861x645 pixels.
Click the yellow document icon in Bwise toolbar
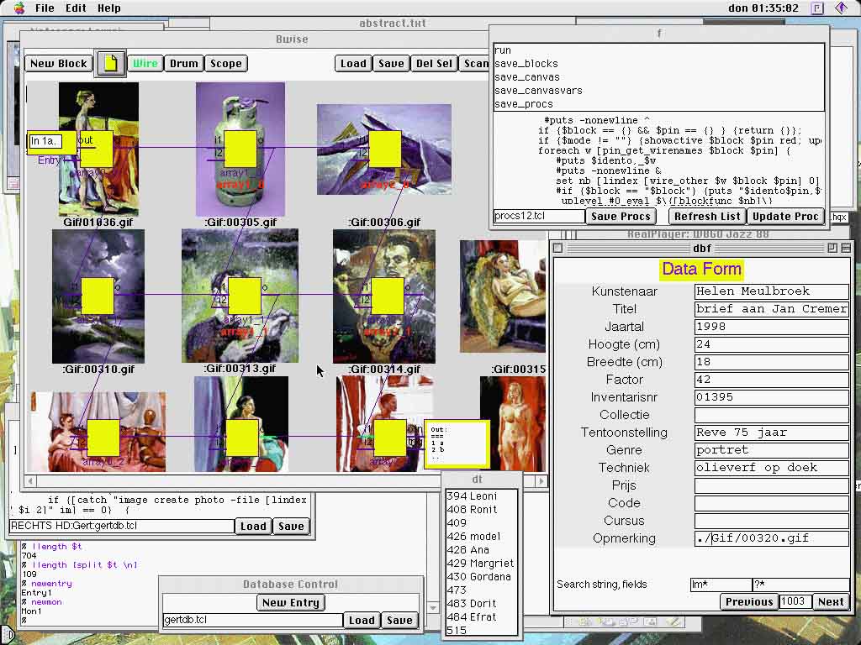coord(110,63)
